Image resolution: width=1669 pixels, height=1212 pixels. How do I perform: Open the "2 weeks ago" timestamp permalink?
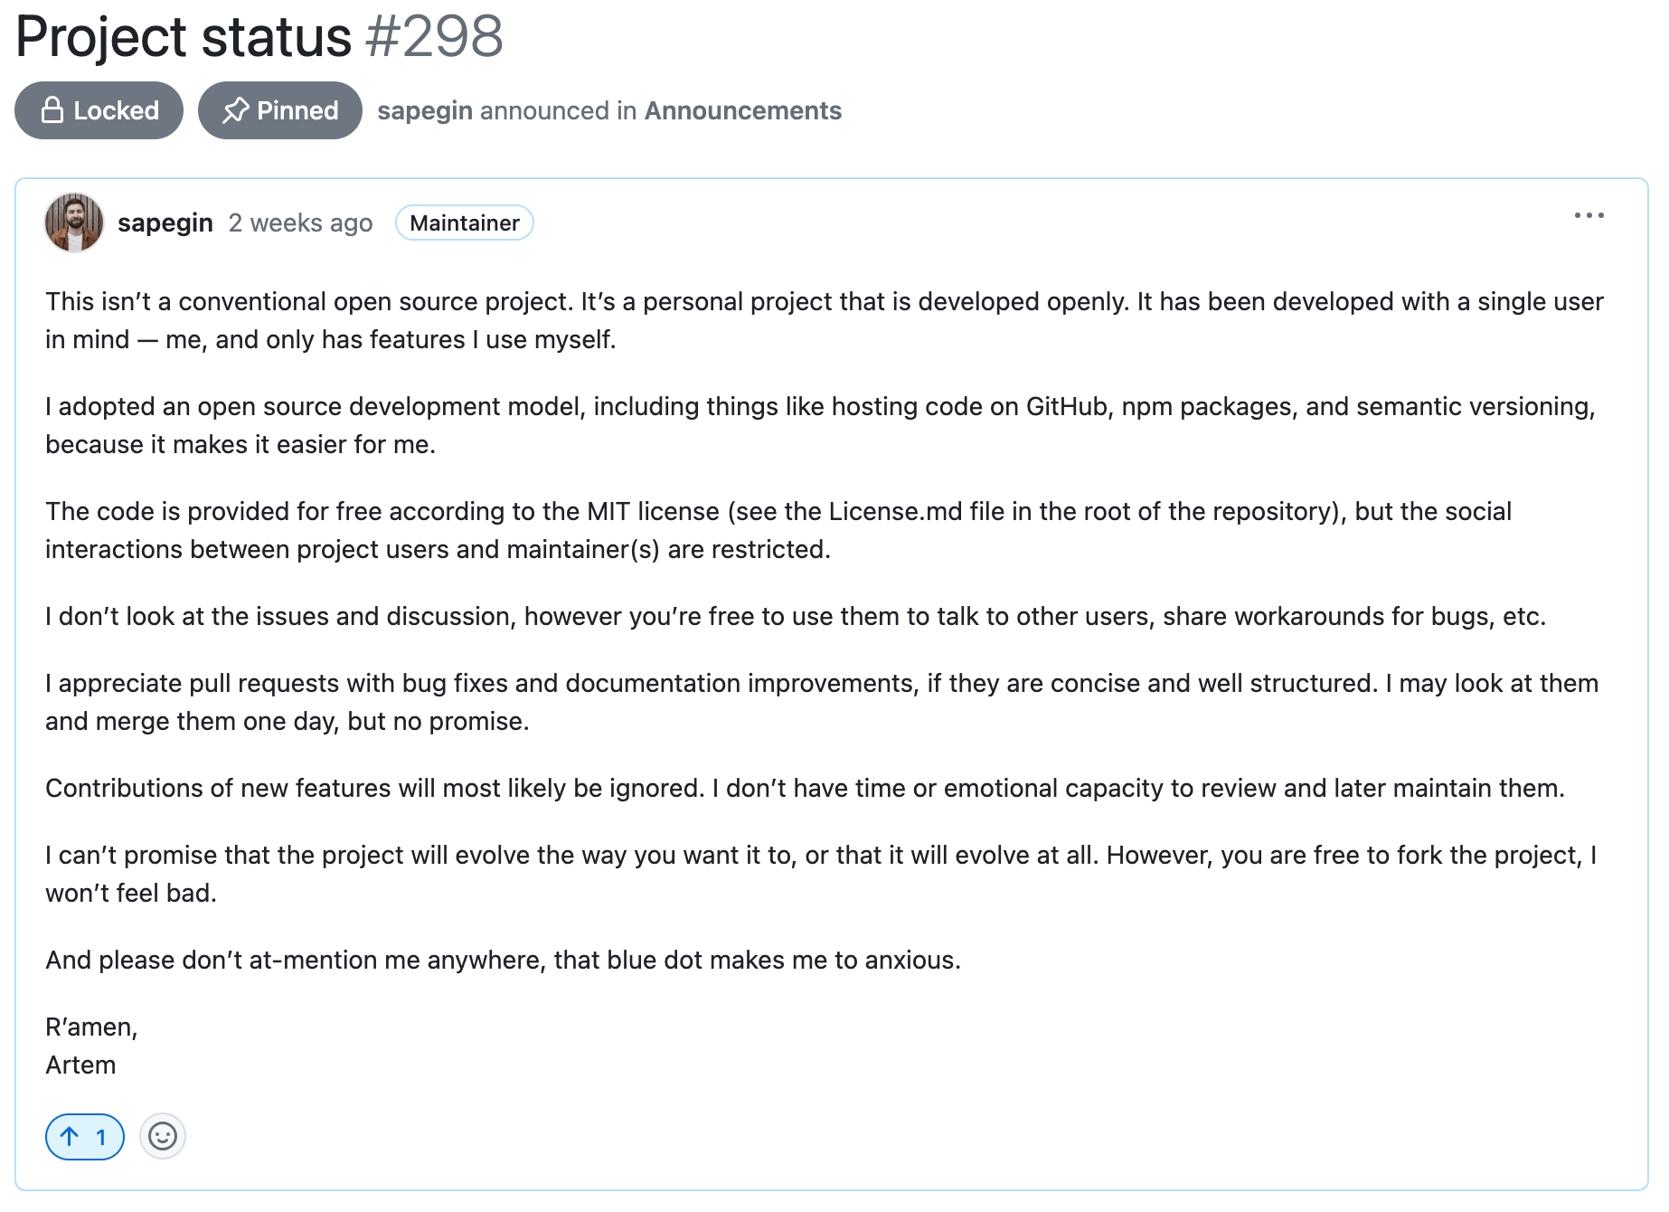coord(300,223)
